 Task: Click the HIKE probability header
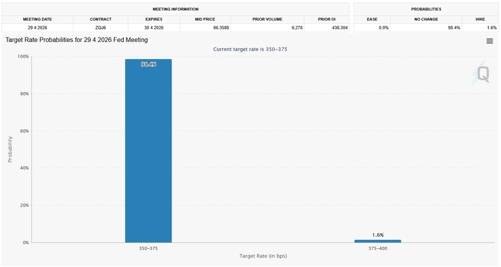(x=480, y=19)
